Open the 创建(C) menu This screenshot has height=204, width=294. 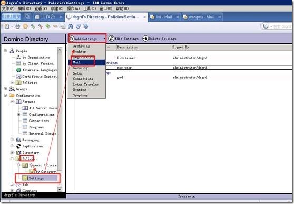[57, 8]
